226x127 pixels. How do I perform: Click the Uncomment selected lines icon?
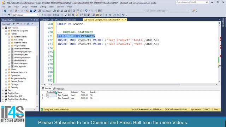click(x=110, y=15)
